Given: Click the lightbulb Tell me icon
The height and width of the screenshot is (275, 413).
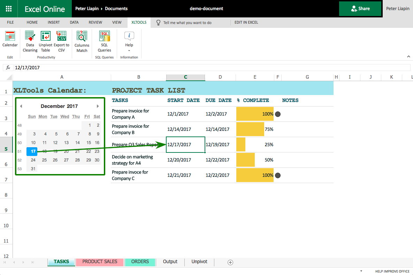Looking at the screenshot, I should click(x=158, y=23).
